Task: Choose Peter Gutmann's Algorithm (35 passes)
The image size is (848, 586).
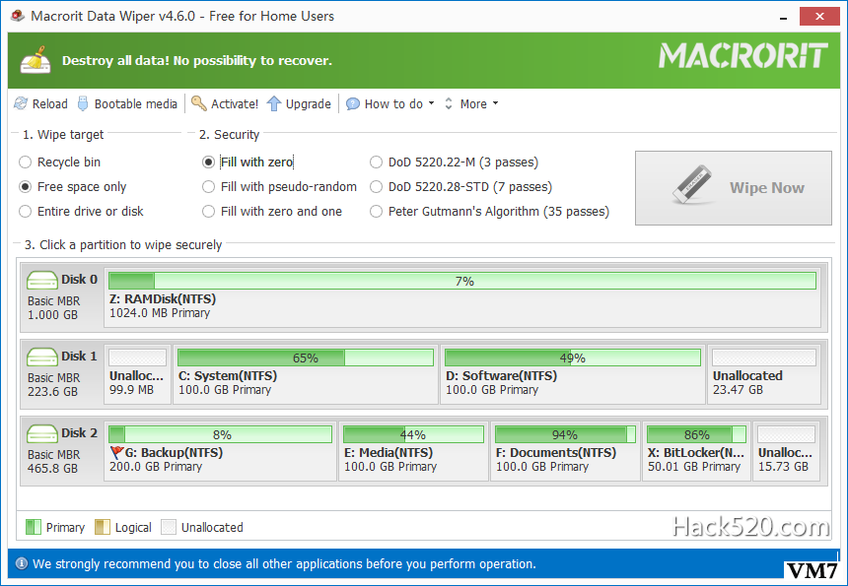Action: (x=489, y=211)
